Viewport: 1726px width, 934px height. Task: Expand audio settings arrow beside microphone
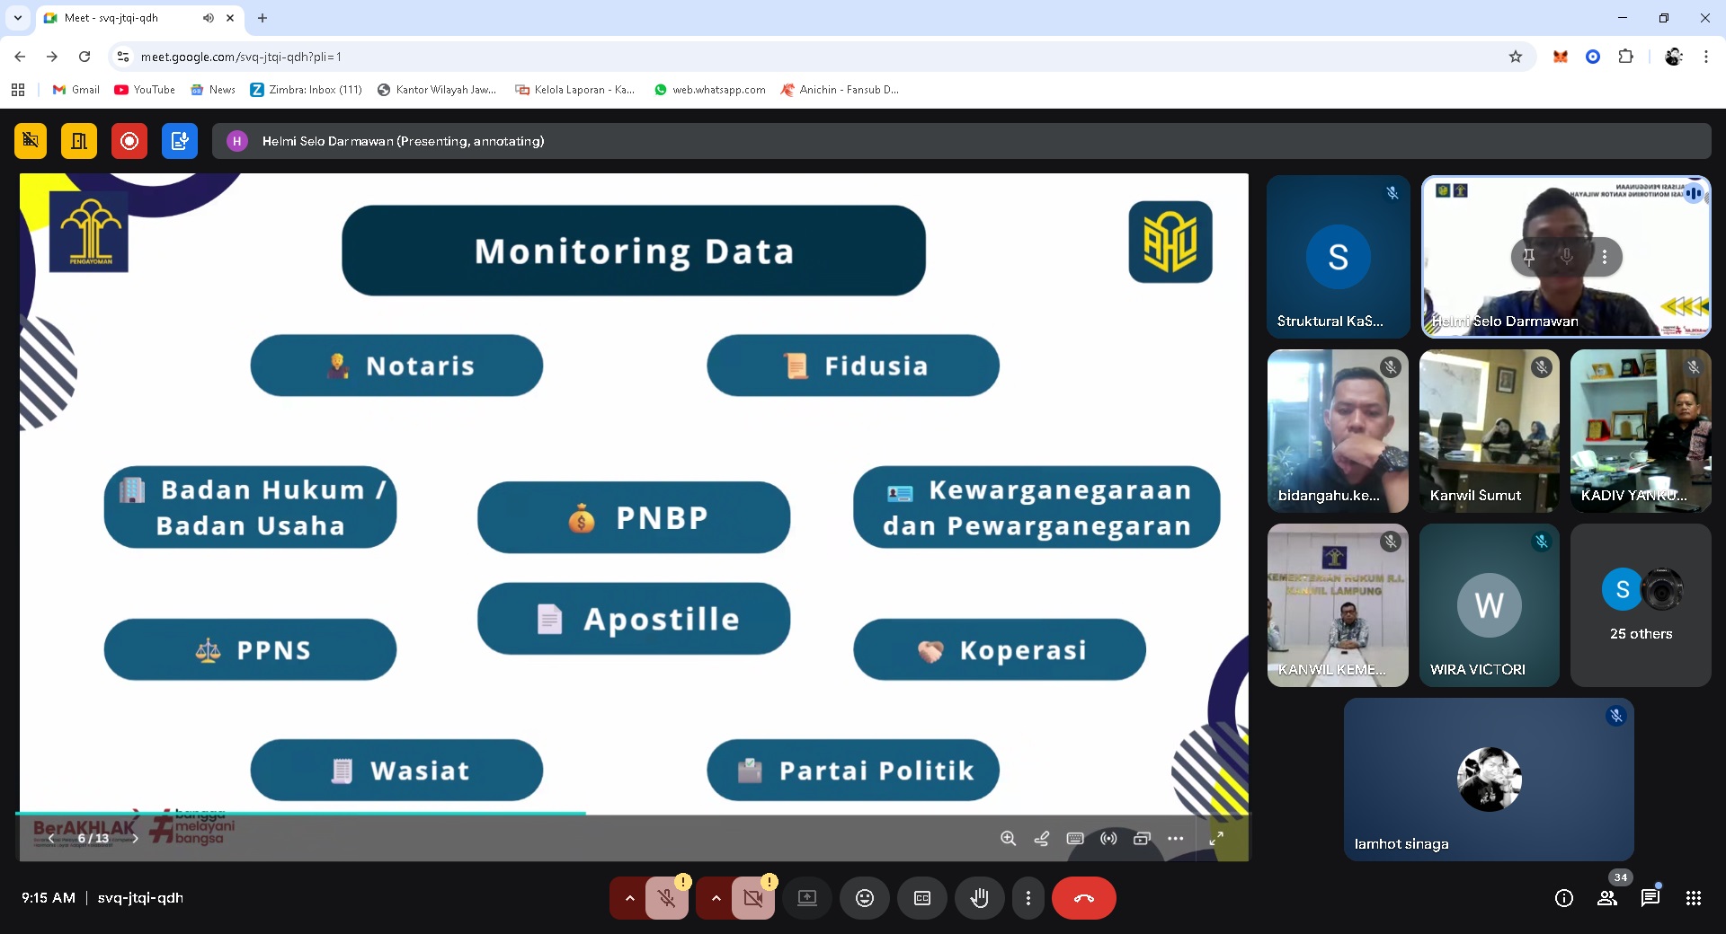pyautogui.click(x=629, y=898)
